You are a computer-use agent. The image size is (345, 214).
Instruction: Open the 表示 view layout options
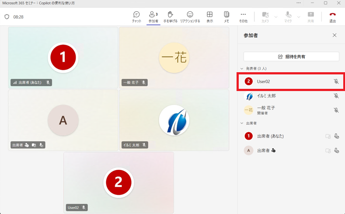pos(210,14)
